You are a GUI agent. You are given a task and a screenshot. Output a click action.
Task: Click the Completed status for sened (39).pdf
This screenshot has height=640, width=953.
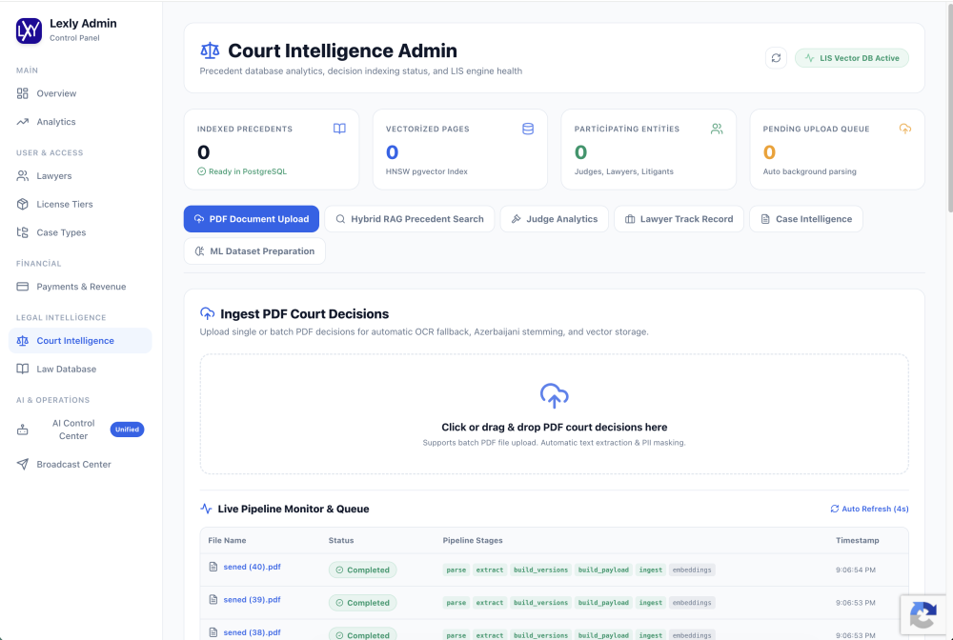363,603
